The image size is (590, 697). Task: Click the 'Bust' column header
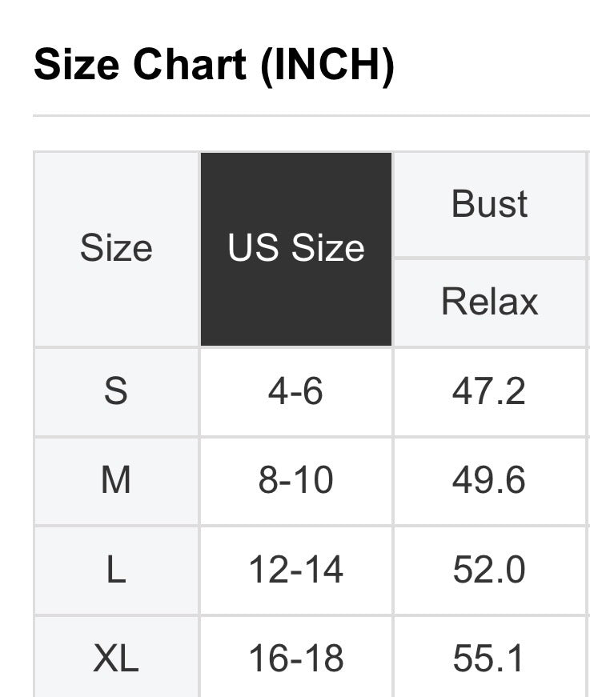pos(490,204)
